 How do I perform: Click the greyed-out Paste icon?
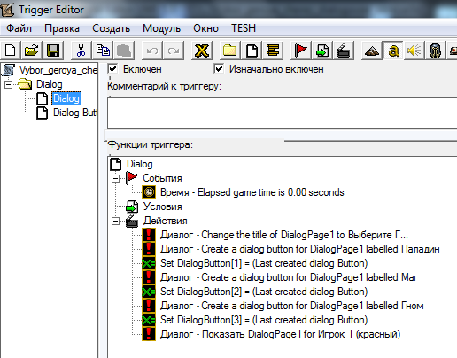coord(124,51)
